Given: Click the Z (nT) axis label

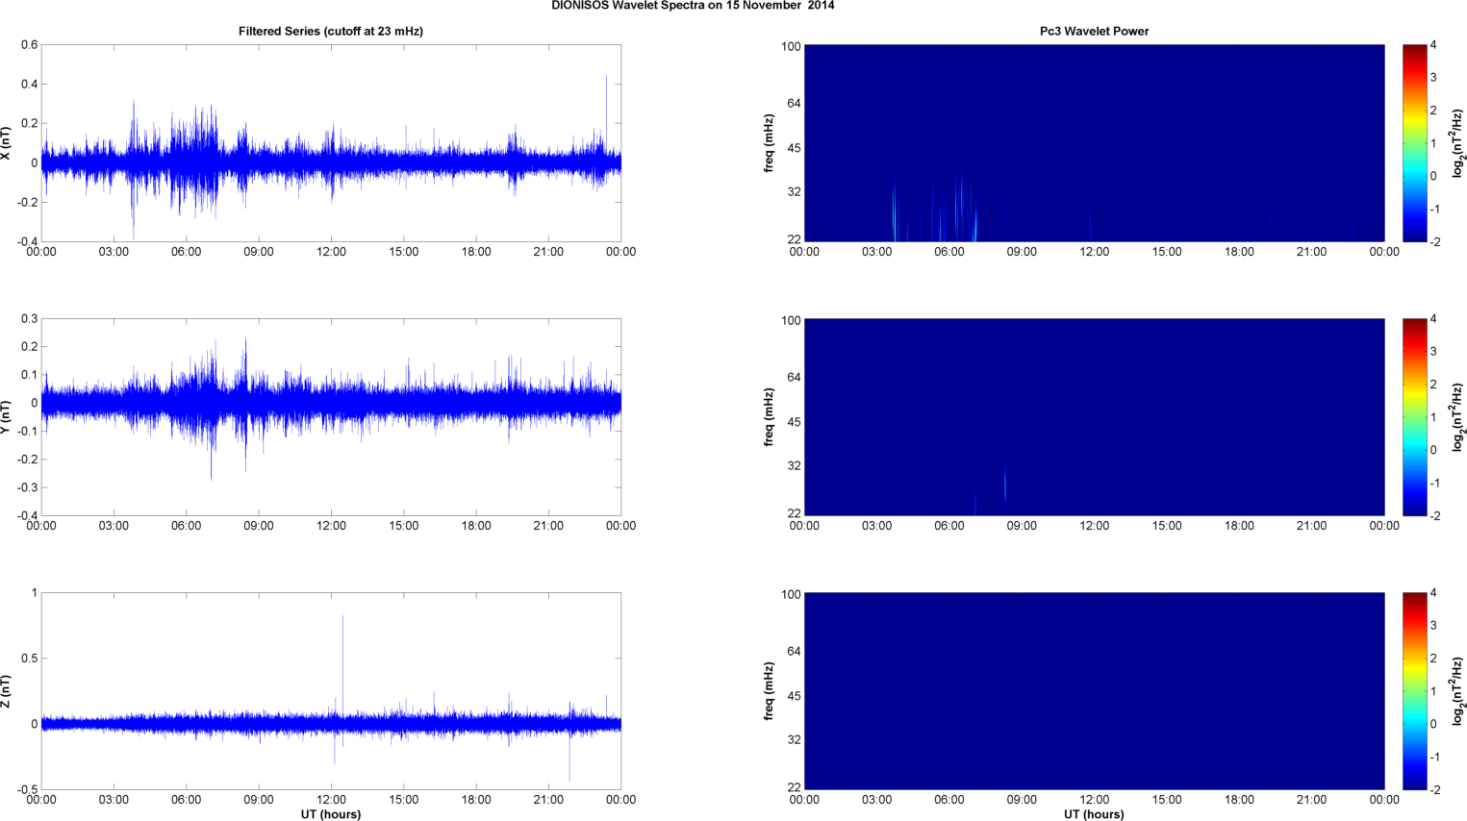Looking at the screenshot, I should click(7, 691).
